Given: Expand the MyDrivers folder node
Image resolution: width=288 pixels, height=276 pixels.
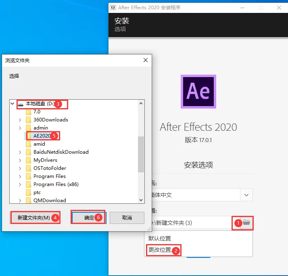Looking at the screenshot, I should 20,161.
